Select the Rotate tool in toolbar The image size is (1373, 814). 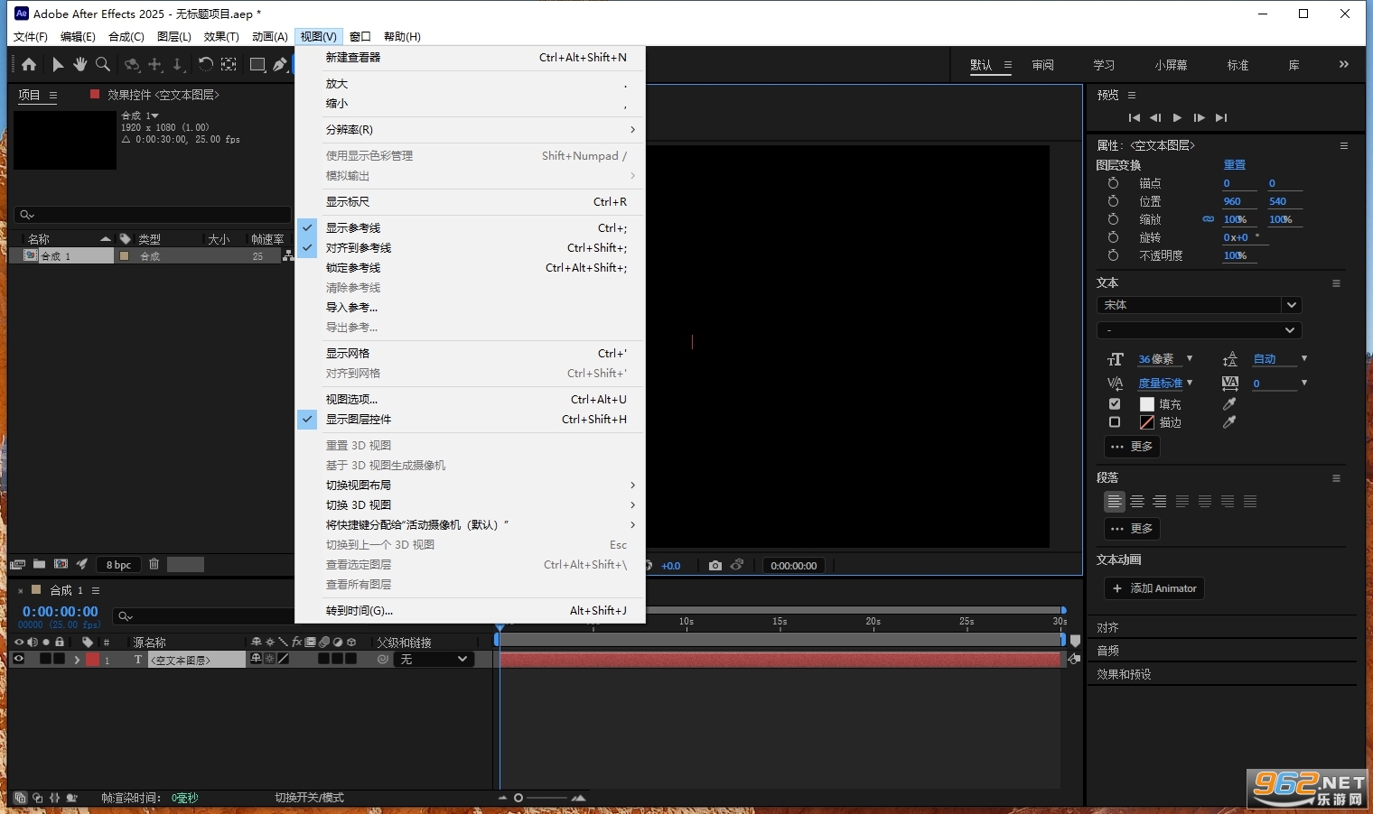tap(206, 64)
